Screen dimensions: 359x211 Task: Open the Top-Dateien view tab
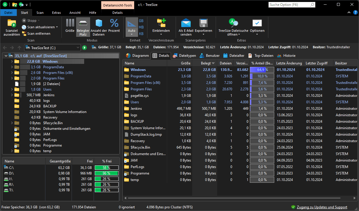[261, 56]
